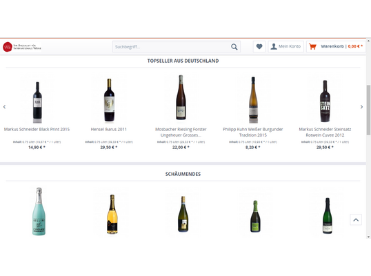The height and width of the screenshot is (276, 371).
Task: Show next Topseller products with right arrow
Action: [x=361, y=107]
